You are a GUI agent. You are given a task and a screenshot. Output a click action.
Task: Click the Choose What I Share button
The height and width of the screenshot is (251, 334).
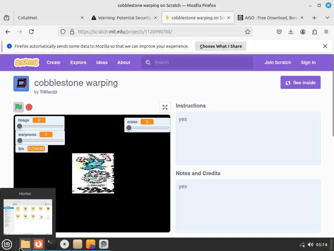(221, 46)
